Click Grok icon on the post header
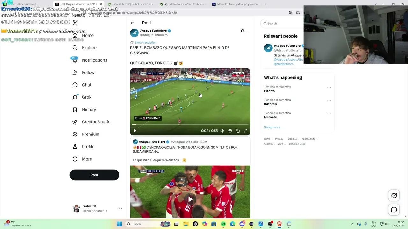Image resolution: width=408 pixels, height=229 pixels. pos(243,31)
